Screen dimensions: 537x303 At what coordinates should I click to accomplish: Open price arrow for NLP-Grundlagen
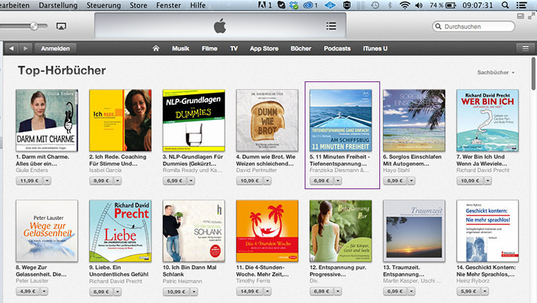(191, 180)
